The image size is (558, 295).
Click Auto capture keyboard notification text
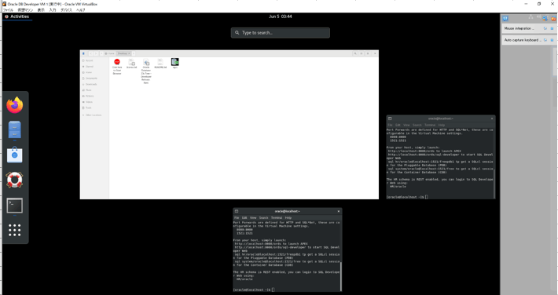click(x=523, y=40)
